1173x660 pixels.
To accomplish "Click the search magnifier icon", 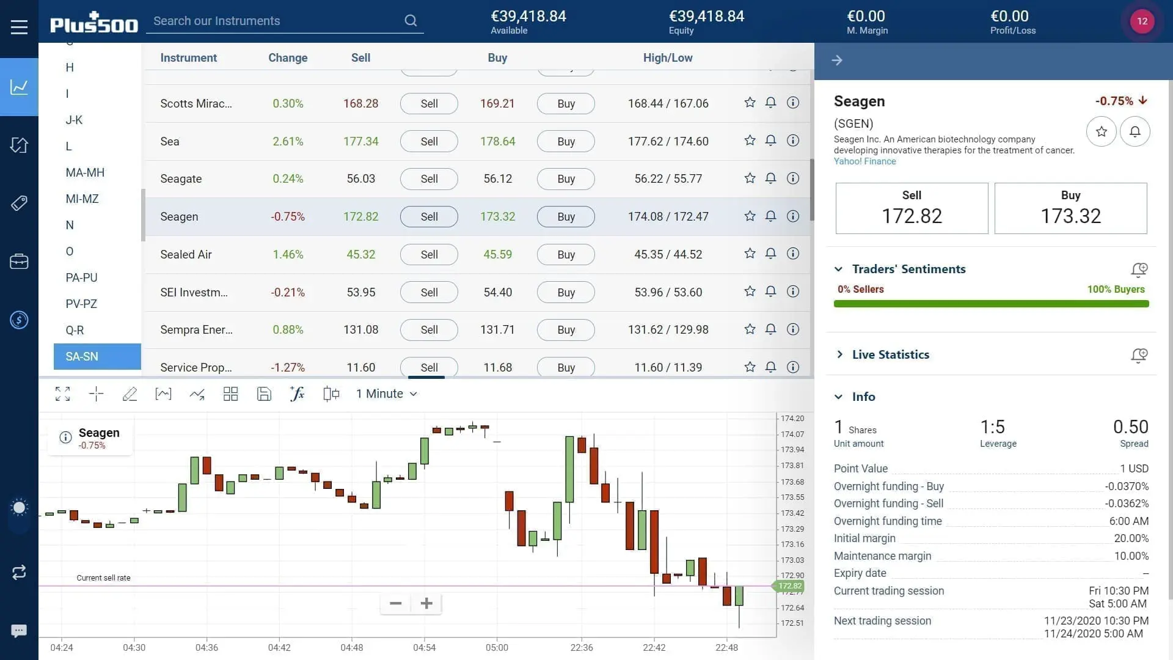I will [411, 21].
